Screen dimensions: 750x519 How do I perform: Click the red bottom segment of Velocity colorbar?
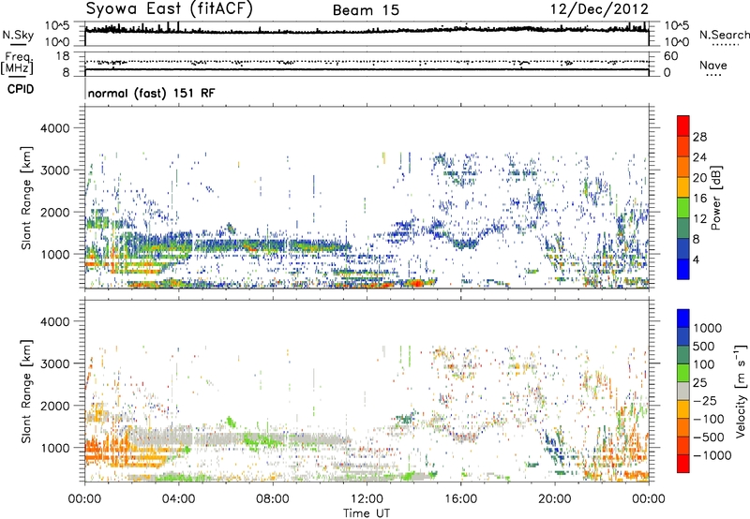683,463
